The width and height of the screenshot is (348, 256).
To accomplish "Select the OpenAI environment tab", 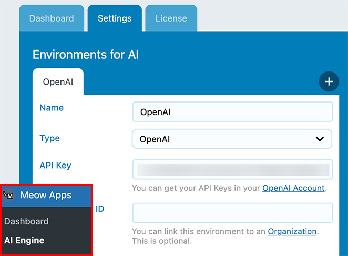I will coord(58,81).
